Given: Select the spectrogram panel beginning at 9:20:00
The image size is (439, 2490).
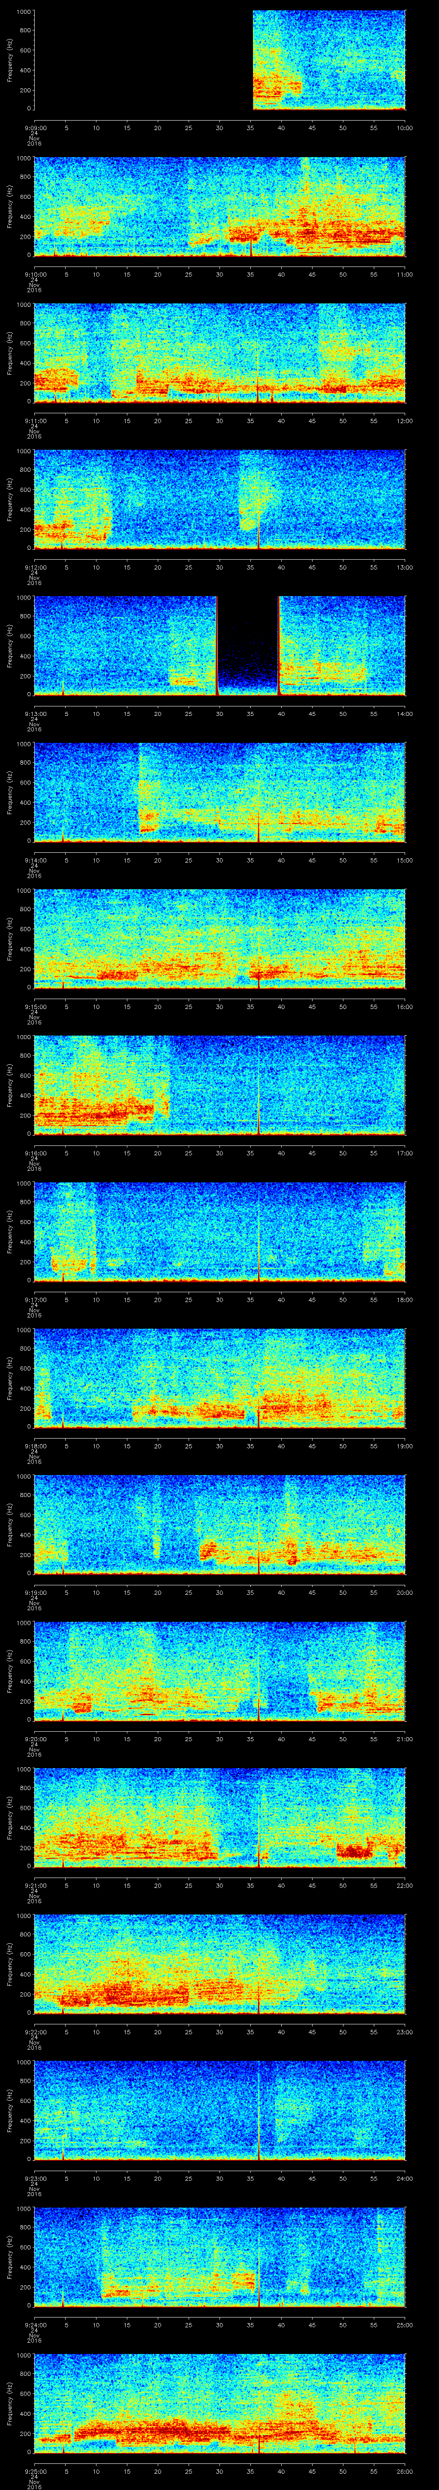Looking at the screenshot, I should (220, 1671).
